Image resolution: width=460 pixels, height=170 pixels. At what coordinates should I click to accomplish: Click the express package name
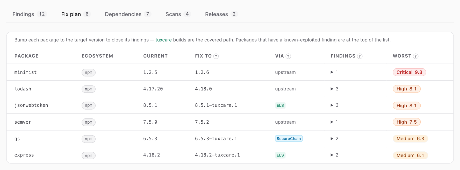[x=24, y=155]
